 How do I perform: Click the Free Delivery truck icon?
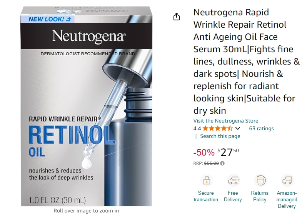click(x=234, y=181)
